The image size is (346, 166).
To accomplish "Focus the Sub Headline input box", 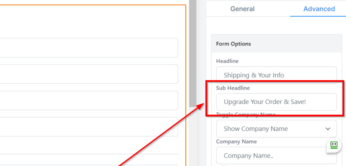I will pos(276,102).
